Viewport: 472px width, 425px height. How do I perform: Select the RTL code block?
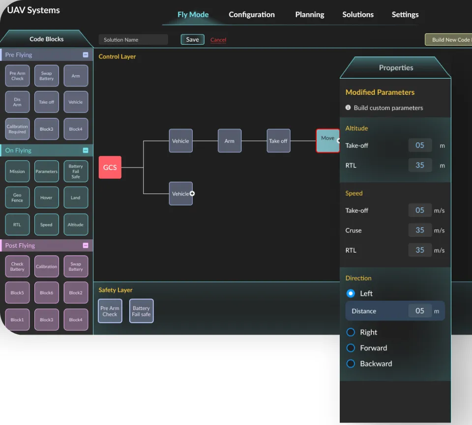tap(18, 225)
